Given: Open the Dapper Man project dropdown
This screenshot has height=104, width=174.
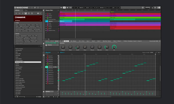Looking at the screenshot, I should 58,10.
